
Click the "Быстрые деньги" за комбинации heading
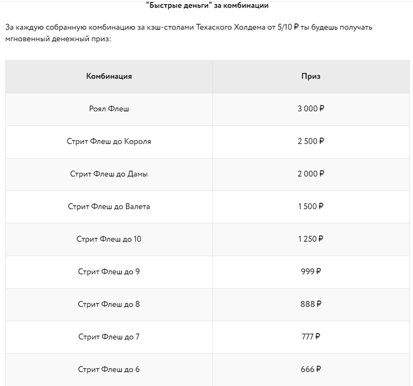pos(206,6)
